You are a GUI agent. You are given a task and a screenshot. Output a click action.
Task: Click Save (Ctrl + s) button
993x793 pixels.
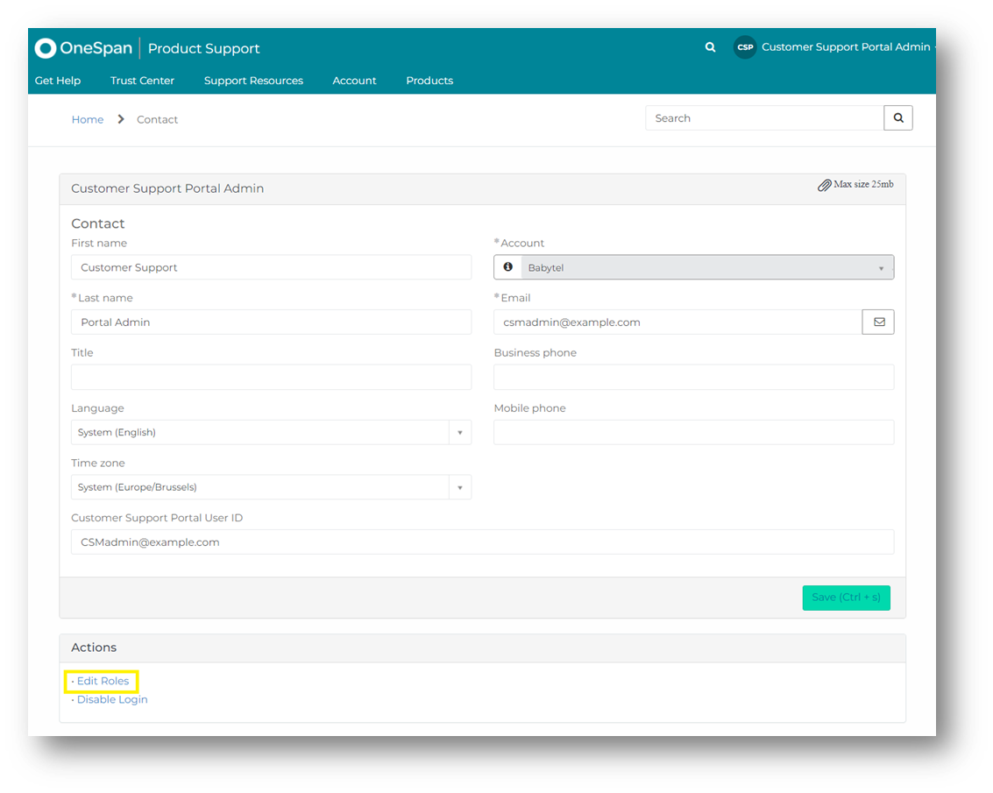tap(846, 598)
